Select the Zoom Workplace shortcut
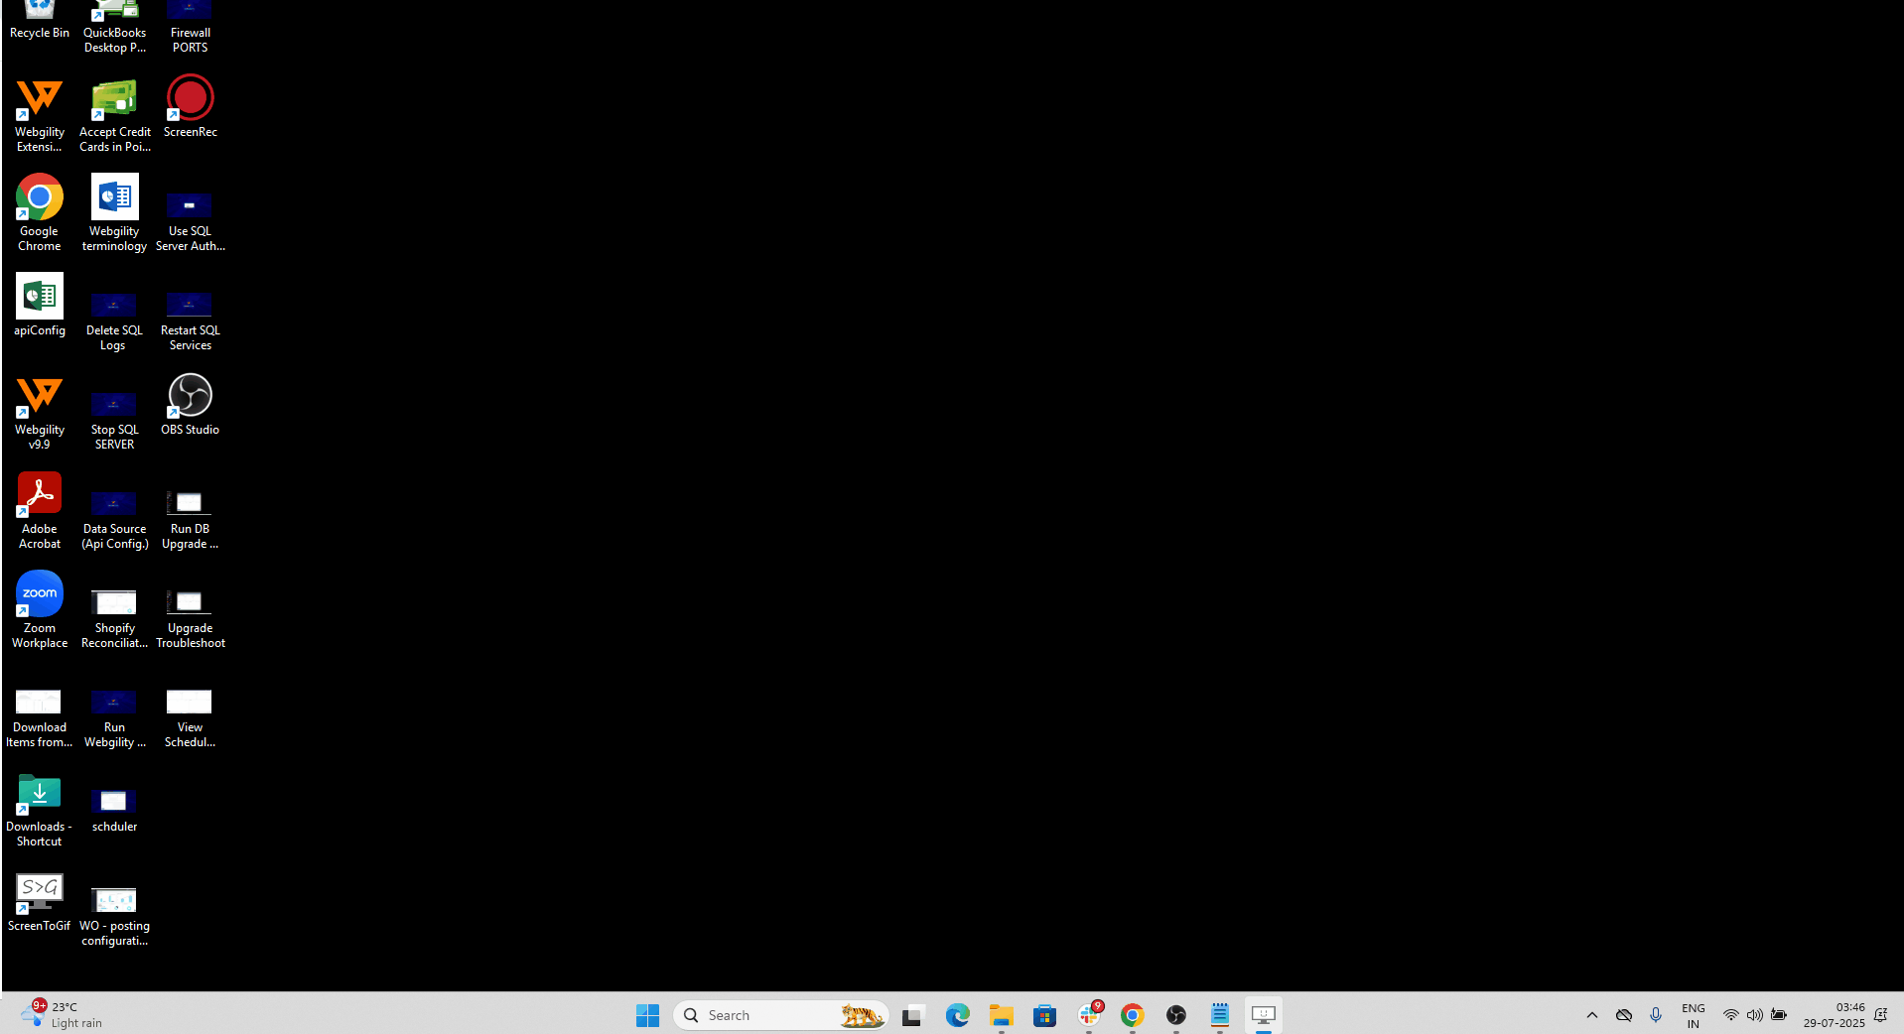This screenshot has height=1034, width=1904. (x=40, y=609)
